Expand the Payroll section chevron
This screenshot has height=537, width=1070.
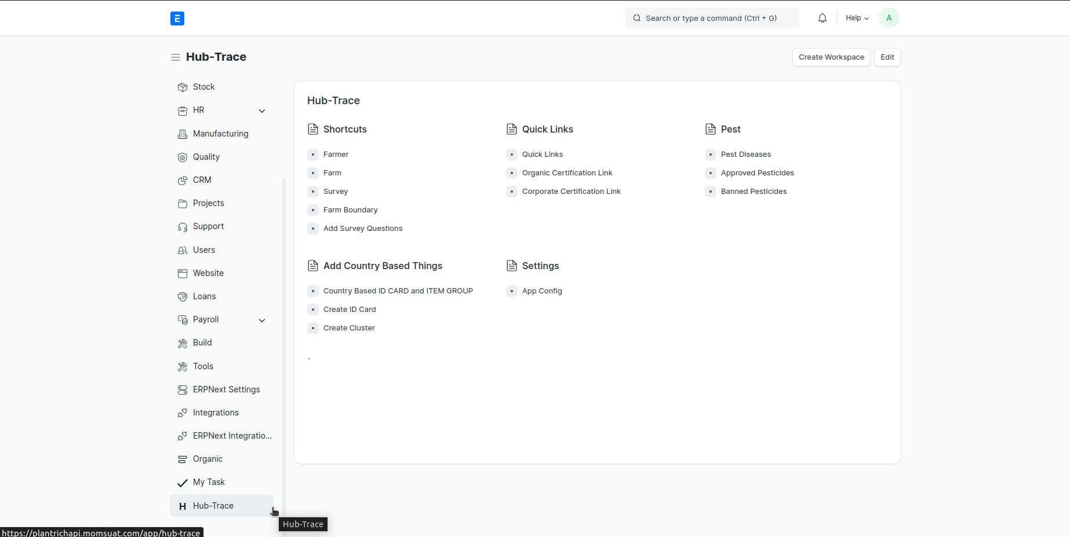click(262, 320)
